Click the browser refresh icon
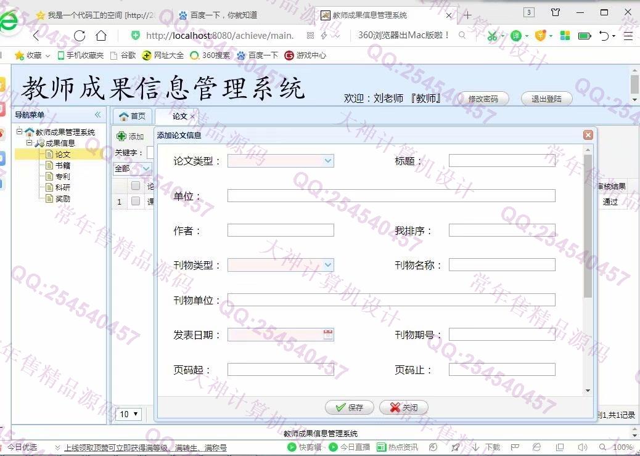This screenshot has width=640, height=456. (x=79, y=36)
